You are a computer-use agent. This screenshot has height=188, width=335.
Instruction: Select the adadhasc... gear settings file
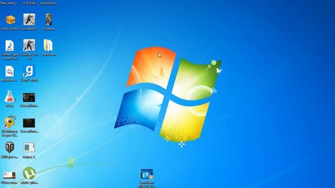click(x=9, y=71)
